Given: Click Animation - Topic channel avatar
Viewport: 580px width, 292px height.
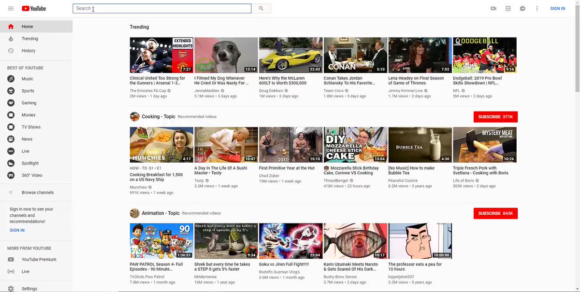Looking at the screenshot, I should 134,213.
